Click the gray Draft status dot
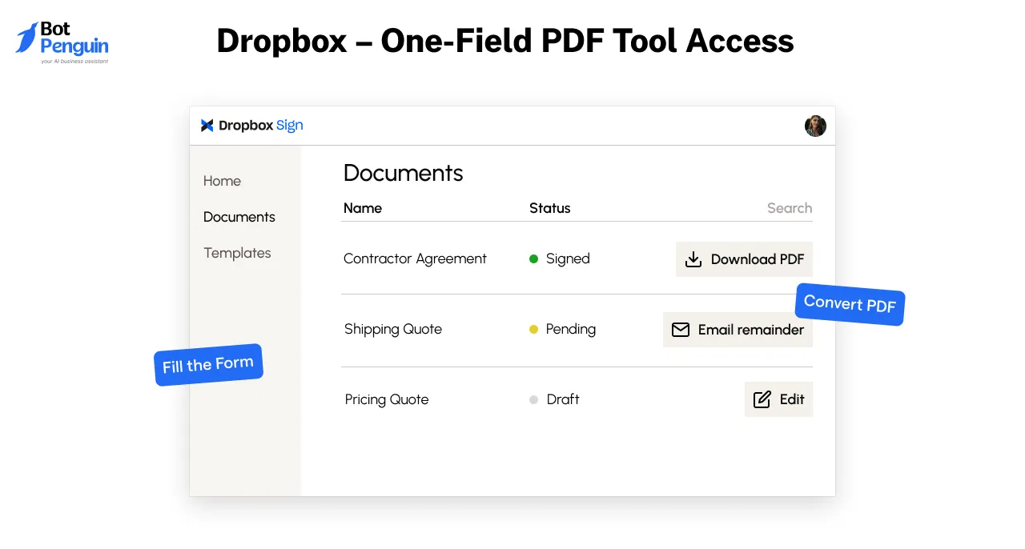 (x=533, y=399)
